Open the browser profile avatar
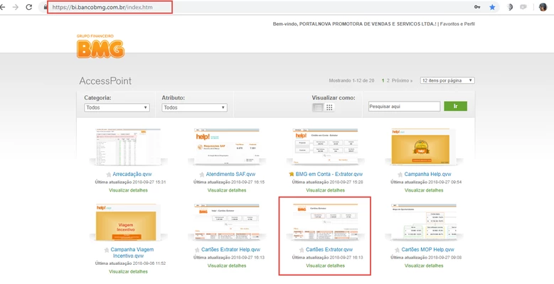This screenshot has height=284, width=554. tap(543, 7)
